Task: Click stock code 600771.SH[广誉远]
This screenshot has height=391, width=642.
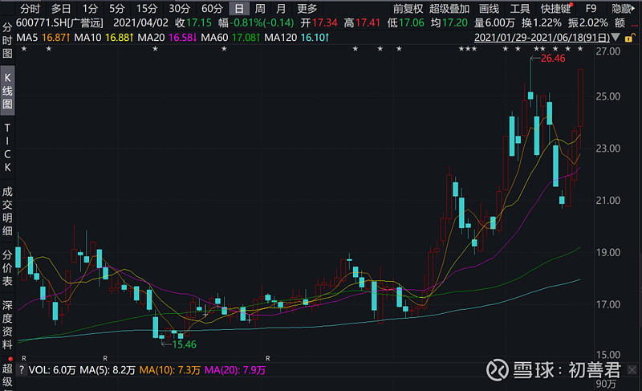Action: click(59, 23)
